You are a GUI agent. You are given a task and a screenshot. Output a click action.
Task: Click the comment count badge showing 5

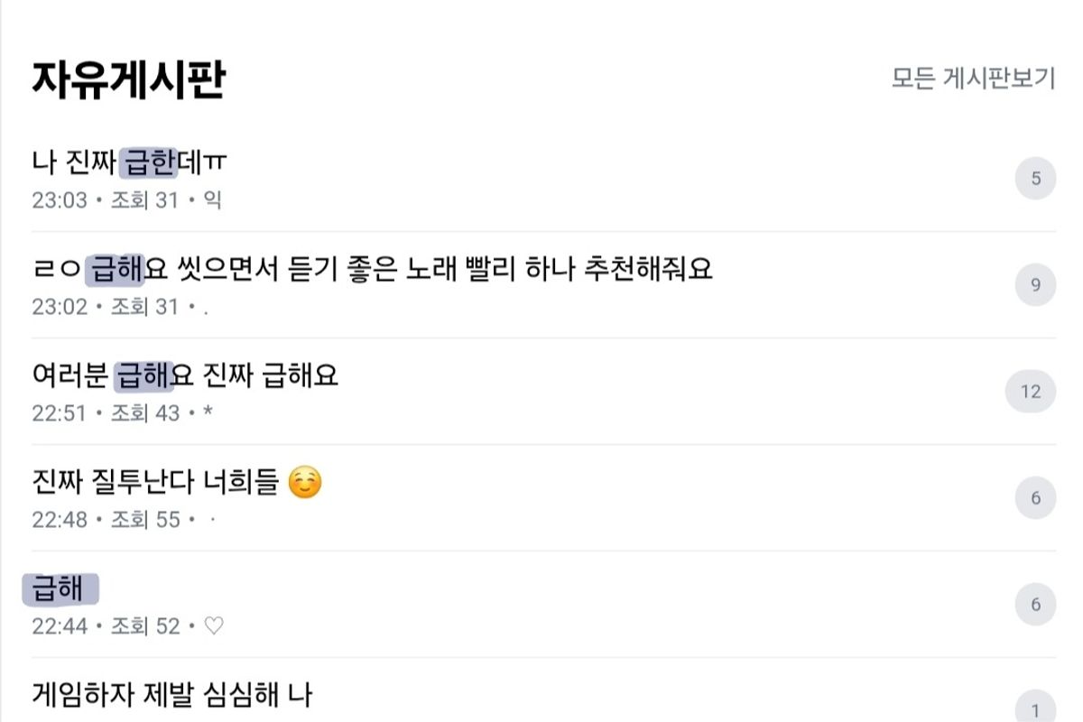pos(1035,179)
